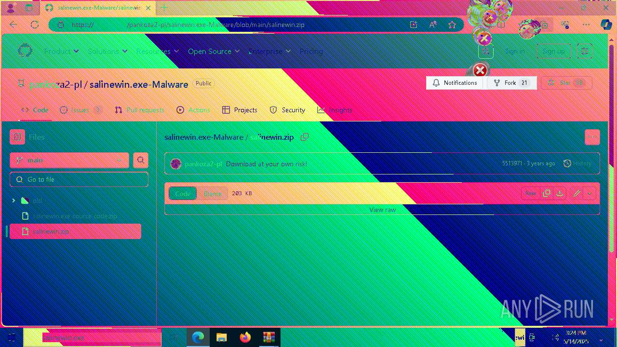
Task: Open Microsoft Edge from taskbar
Action: [x=198, y=337]
